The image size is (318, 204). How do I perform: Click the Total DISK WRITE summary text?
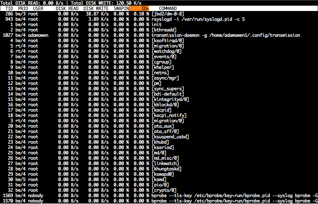[106, 3]
